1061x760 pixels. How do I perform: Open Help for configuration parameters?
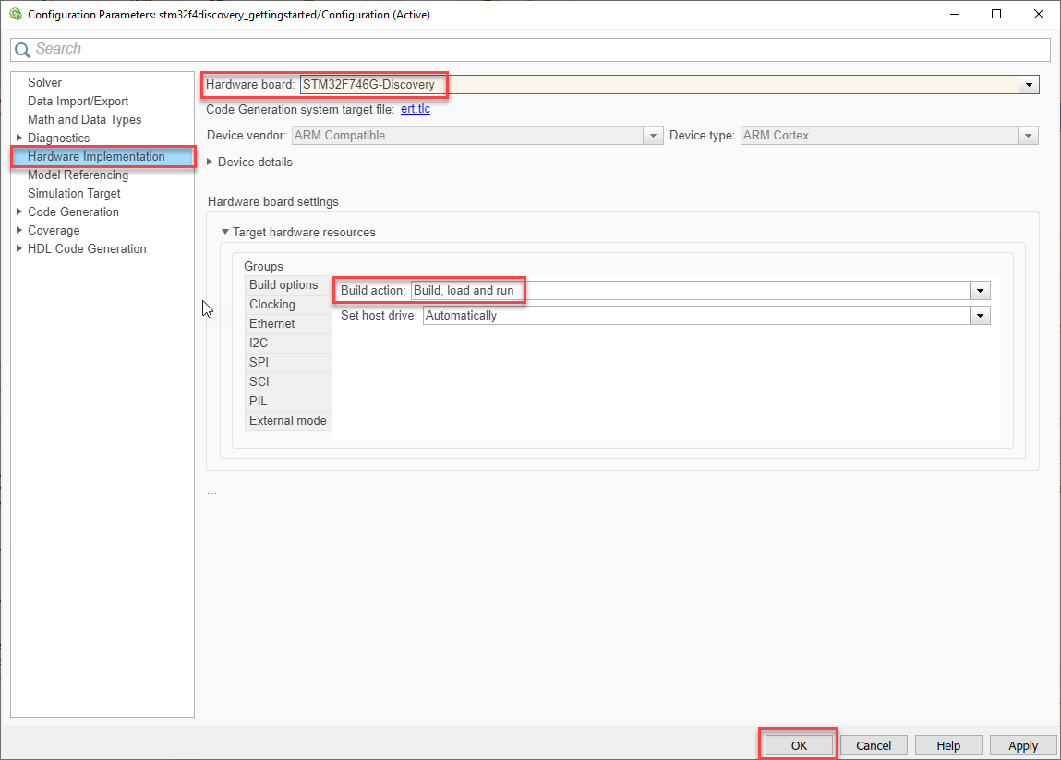pyautogui.click(x=947, y=745)
